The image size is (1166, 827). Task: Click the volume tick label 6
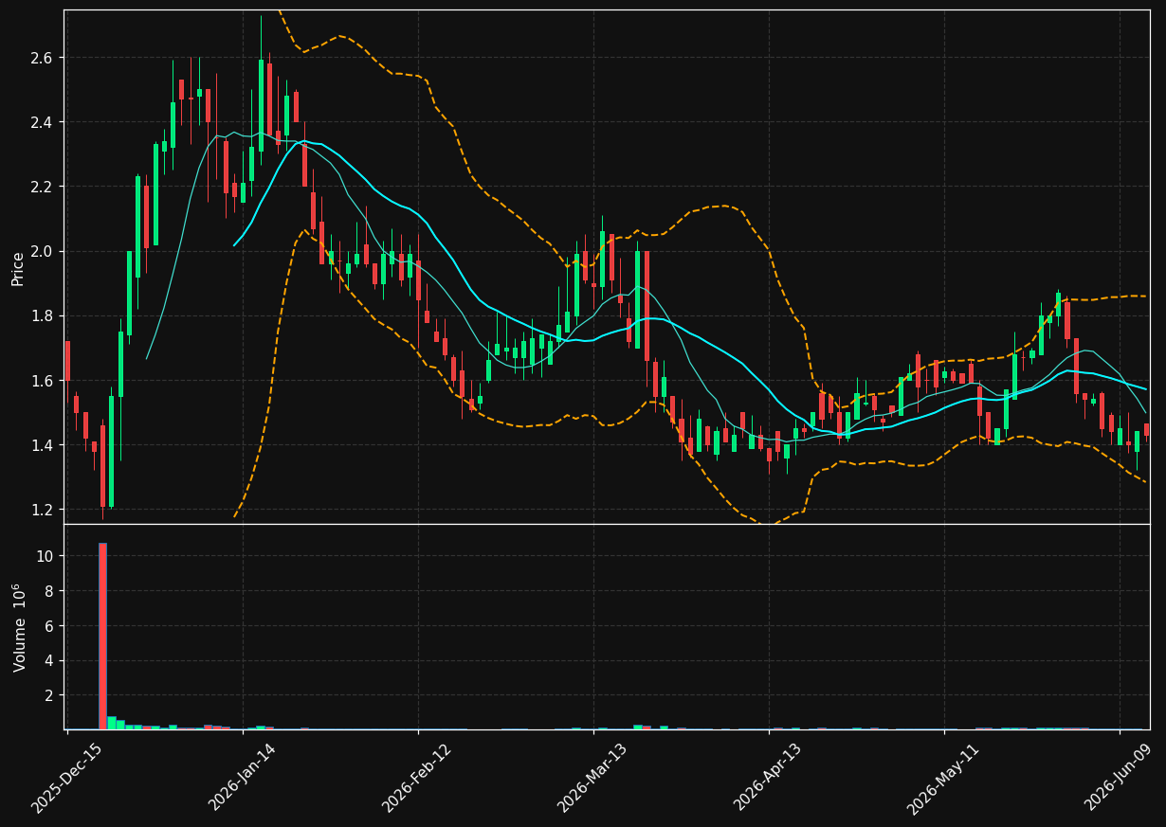click(x=50, y=626)
